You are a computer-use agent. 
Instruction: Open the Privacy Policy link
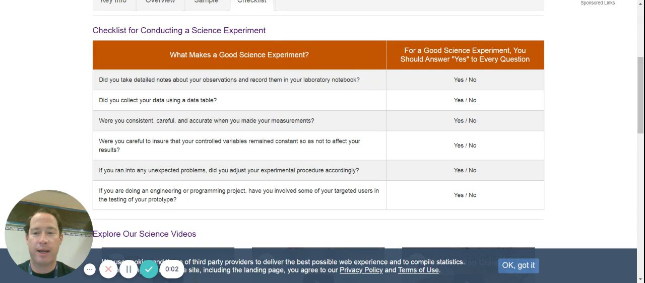click(361, 270)
